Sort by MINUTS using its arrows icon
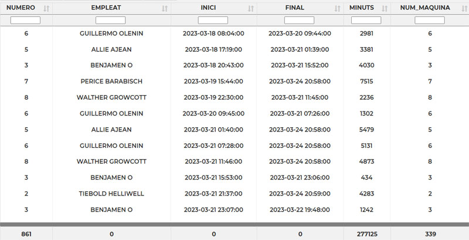Image resolution: width=469 pixels, height=240 pixels. [x=385, y=8]
